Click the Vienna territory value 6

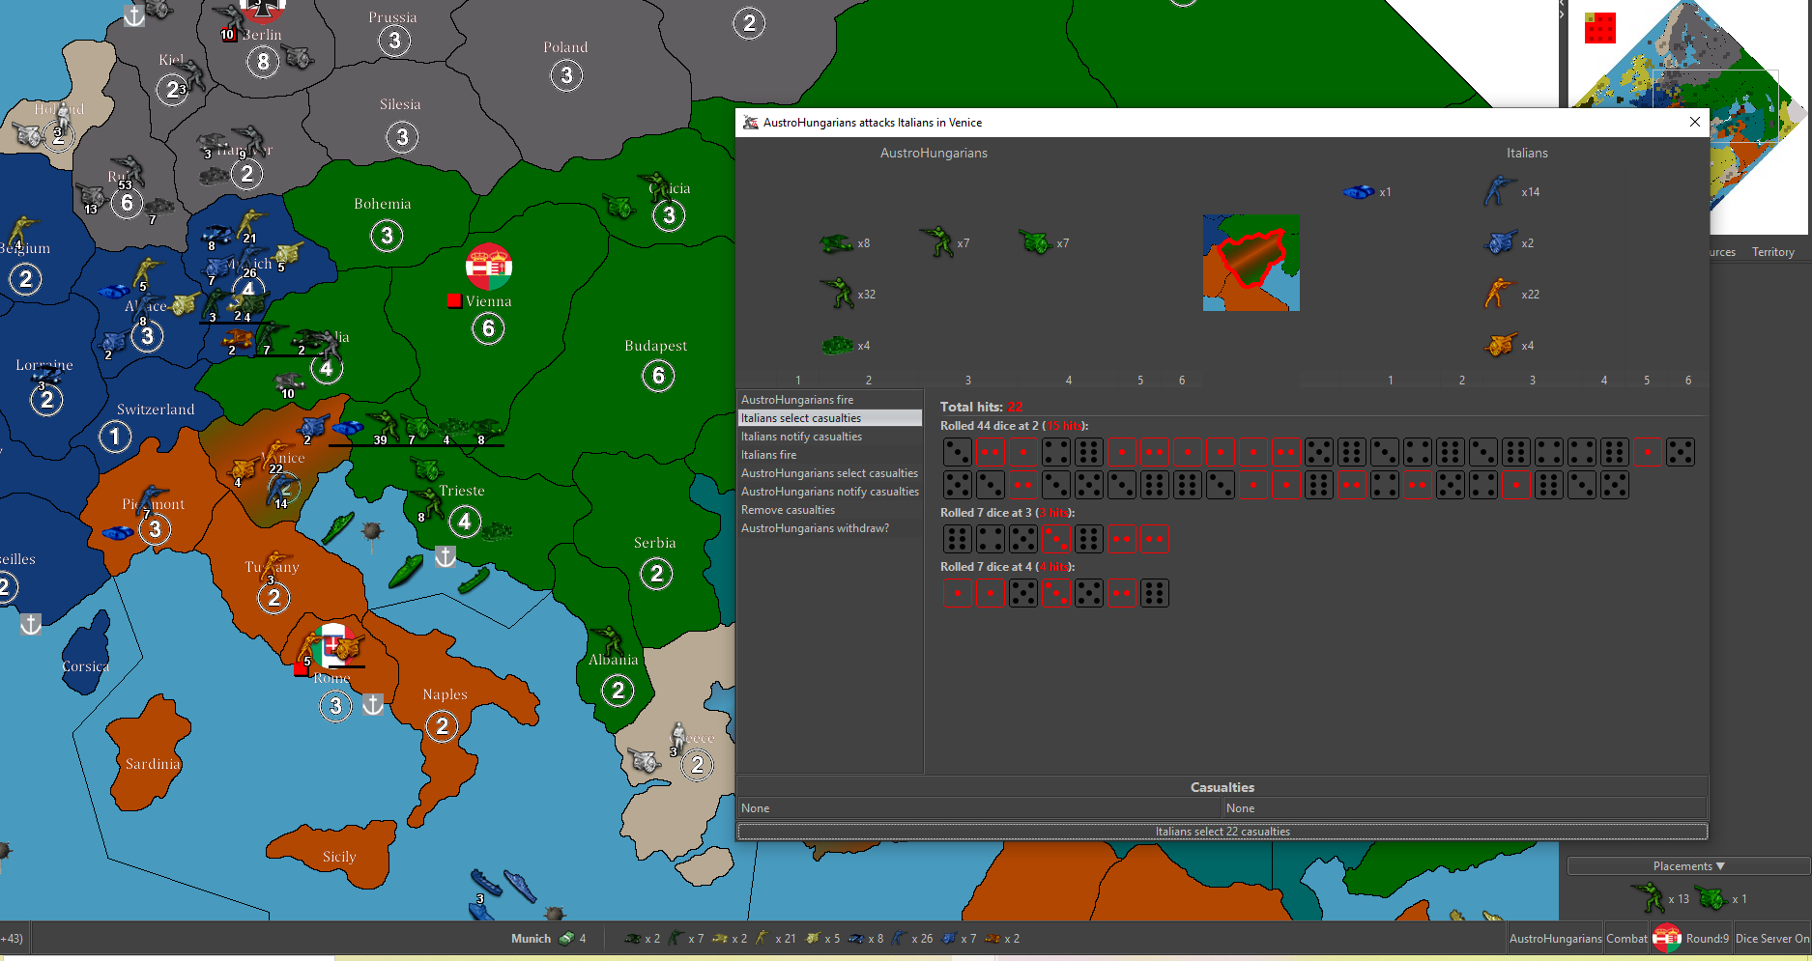click(488, 329)
